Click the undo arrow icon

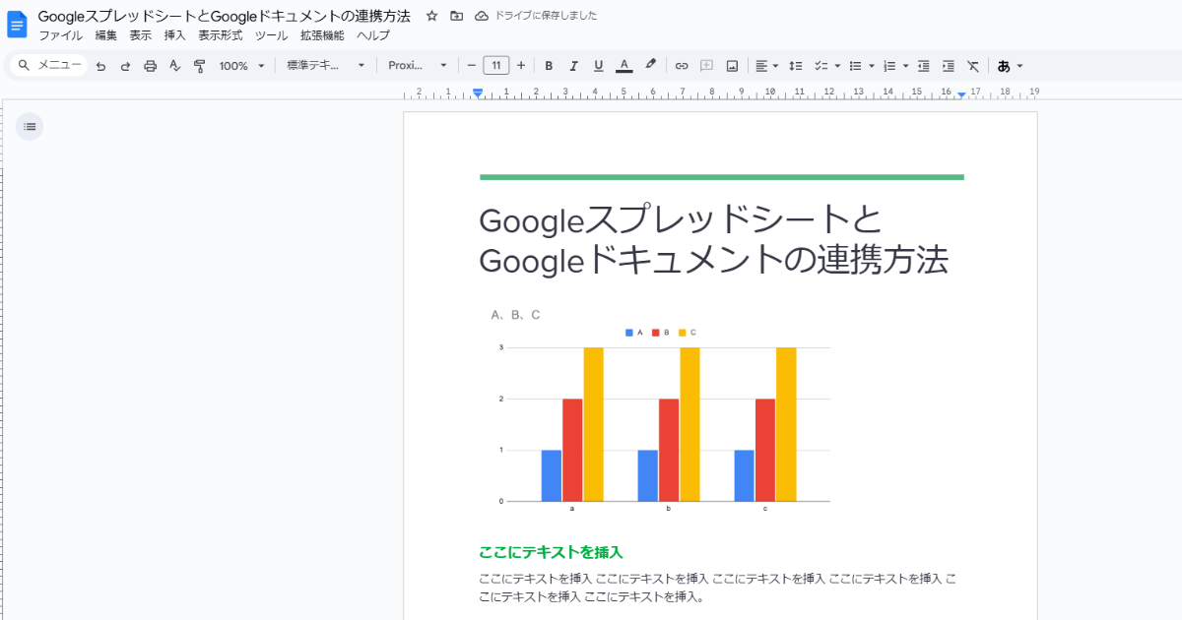(x=100, y=66)
